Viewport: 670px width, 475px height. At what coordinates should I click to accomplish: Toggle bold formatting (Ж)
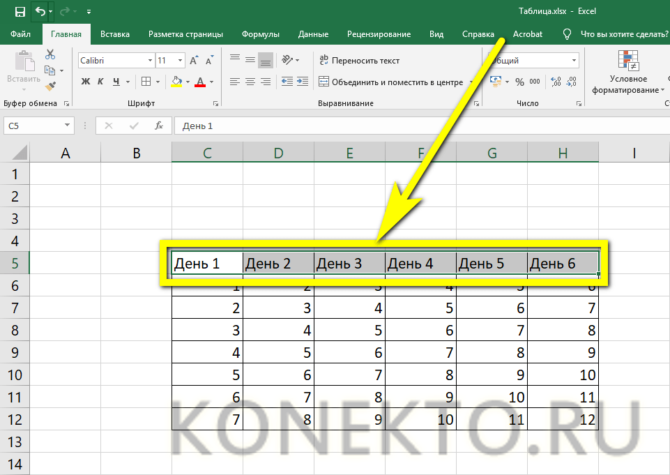click(x=86, y=81)
